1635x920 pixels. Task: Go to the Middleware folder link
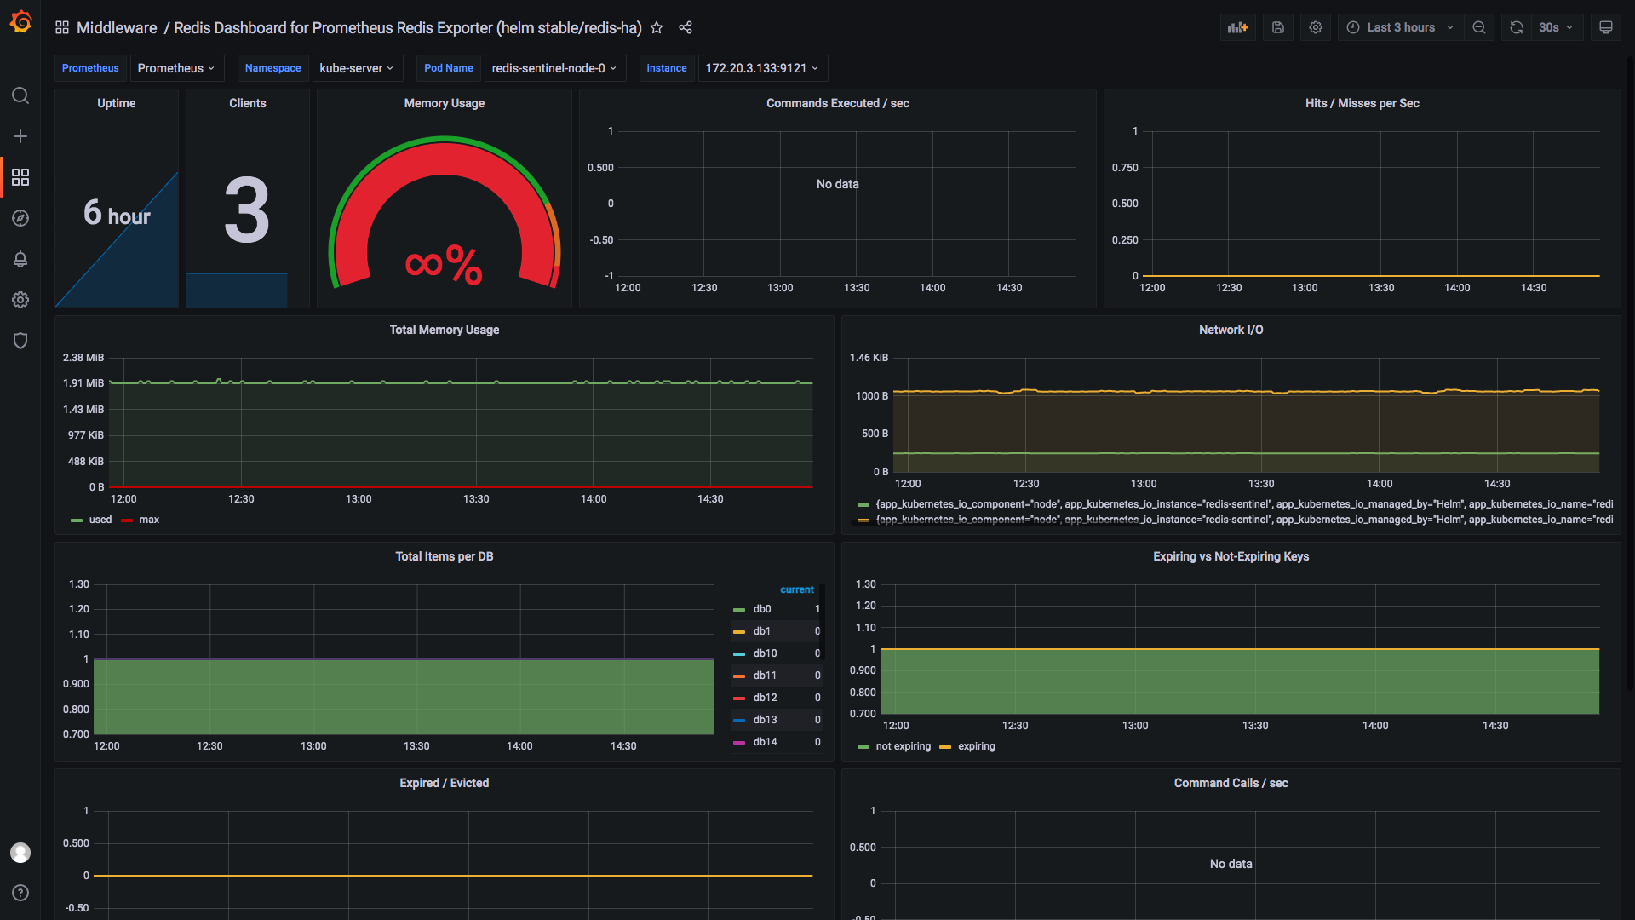click(117, 27)
